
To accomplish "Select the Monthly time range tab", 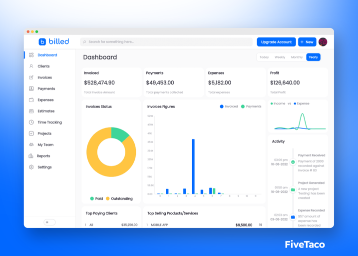I will pyautogui.click(x=297, y=57).
